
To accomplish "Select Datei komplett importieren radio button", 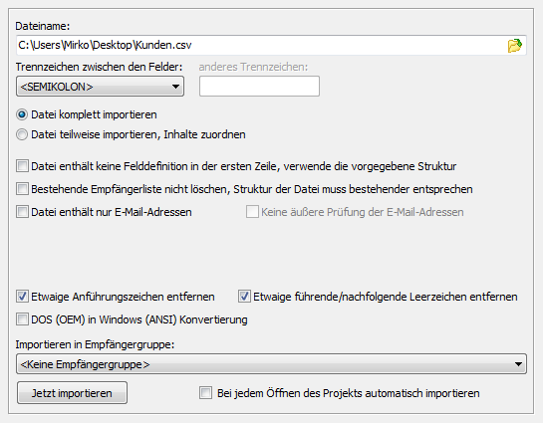I will 22,114.
